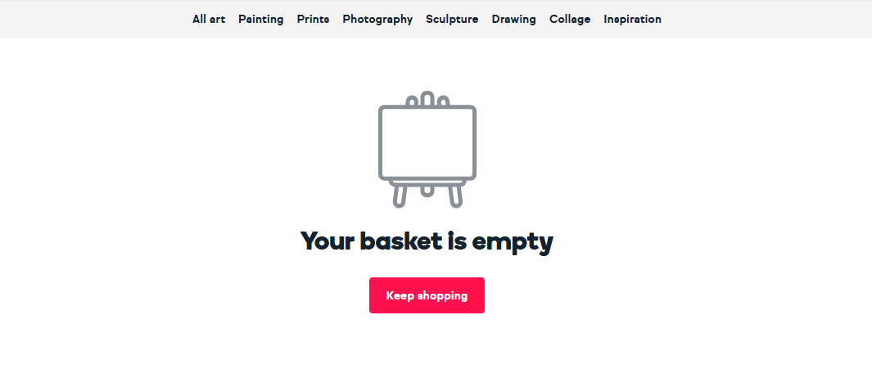Click the Keep shopping button
The height and width of the screenshot is (378, 872).
(427, 295)
